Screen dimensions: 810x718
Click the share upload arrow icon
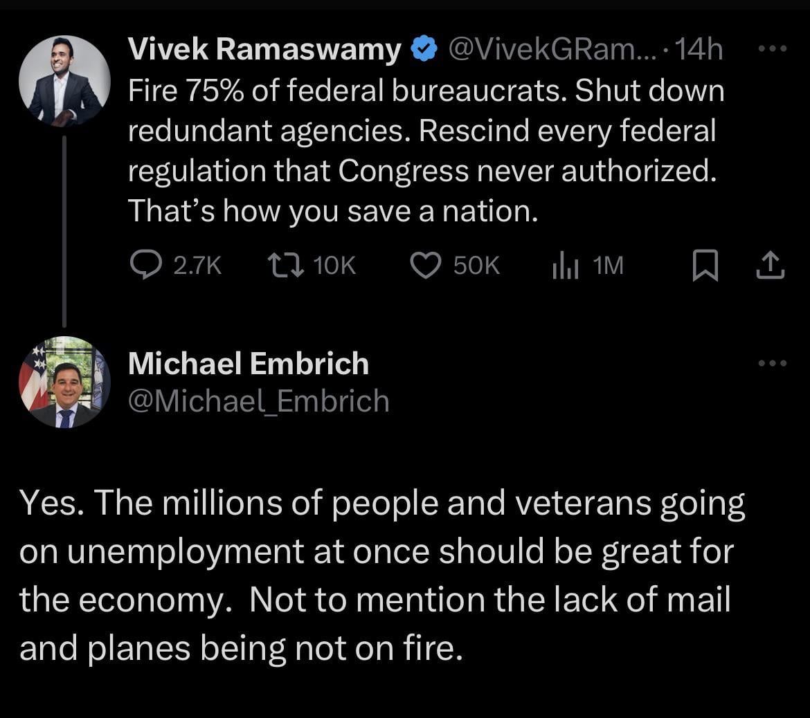(771, 266)
